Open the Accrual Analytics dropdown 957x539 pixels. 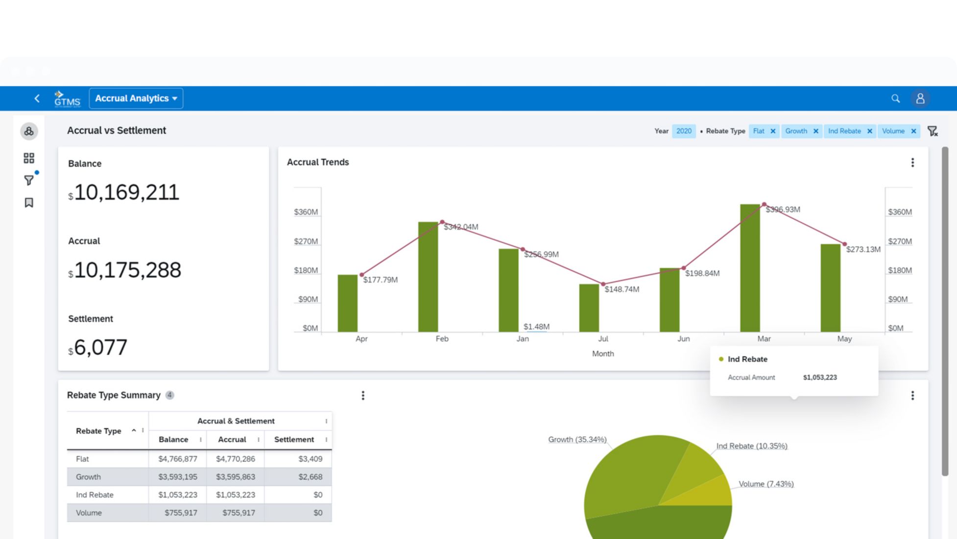136,98
